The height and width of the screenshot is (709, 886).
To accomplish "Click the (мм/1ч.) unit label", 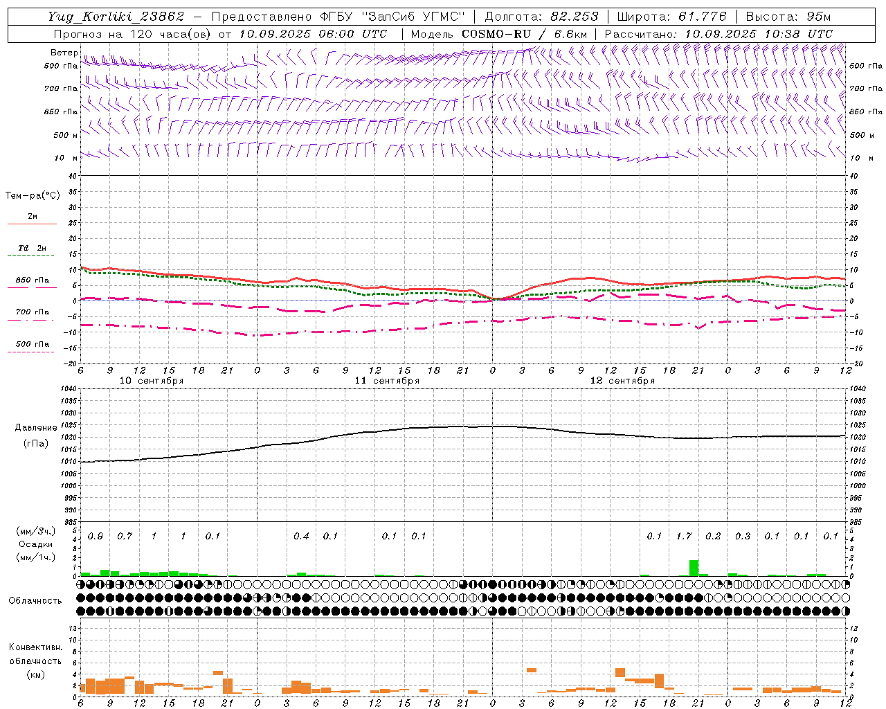I will pyautogui.click(x=35, y=557).
